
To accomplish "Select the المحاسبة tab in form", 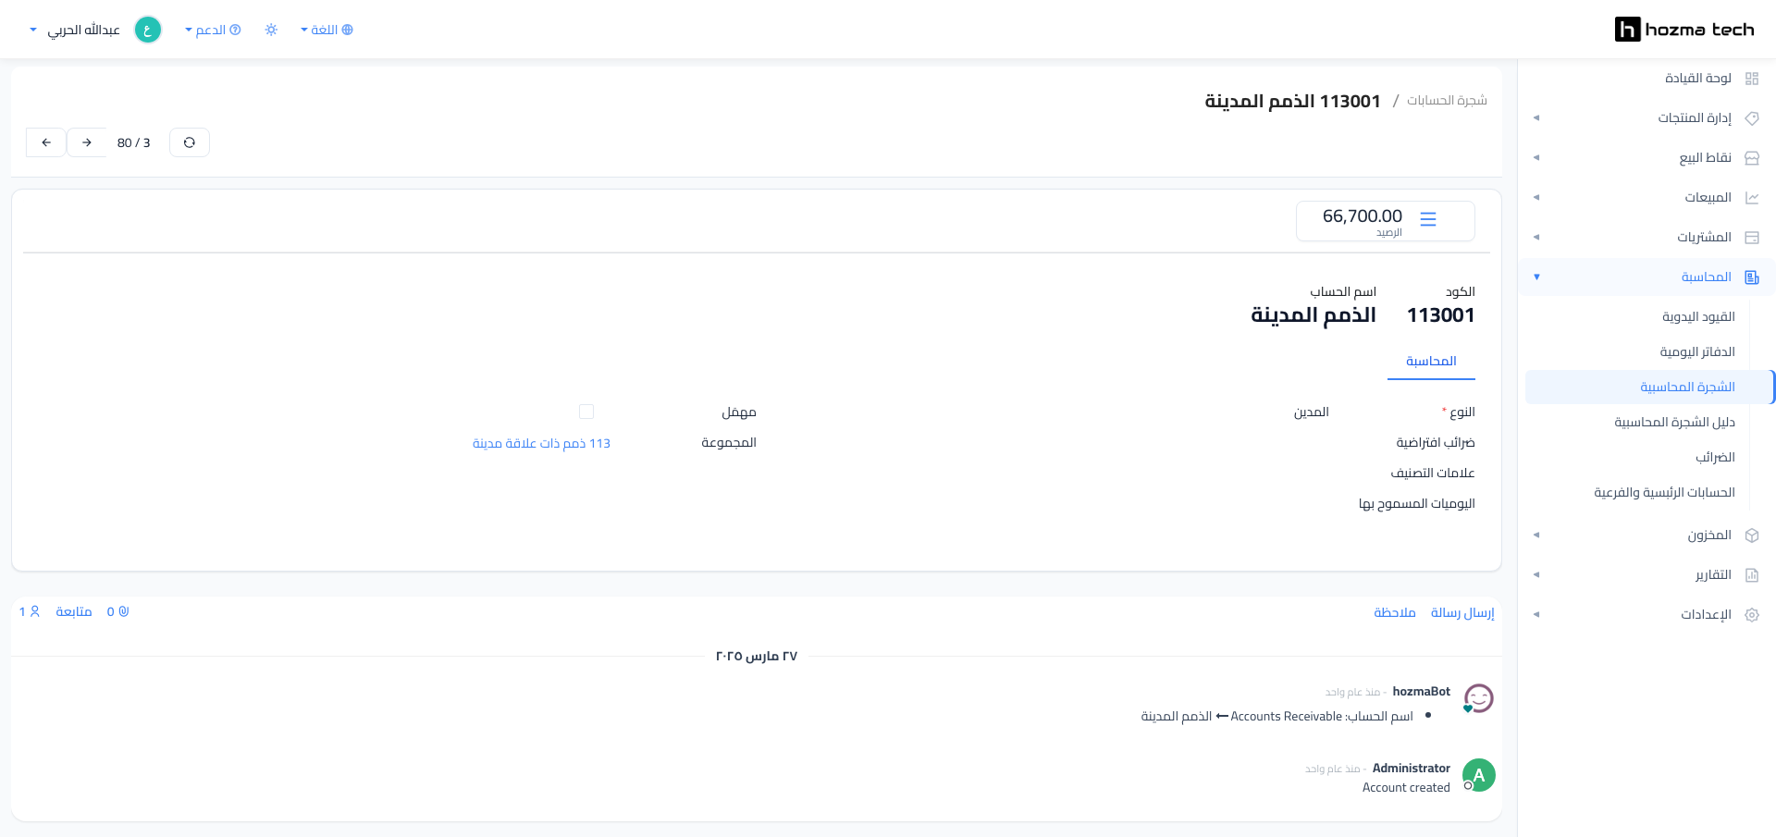I will coord(1431,362).
